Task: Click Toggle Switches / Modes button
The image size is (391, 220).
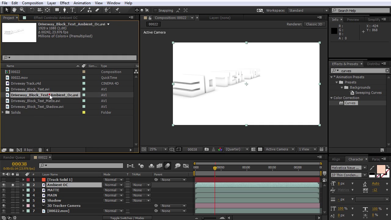Action: (127, 218)
